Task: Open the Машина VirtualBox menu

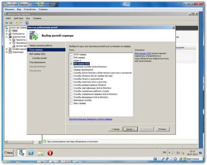Action: [9, 9]
